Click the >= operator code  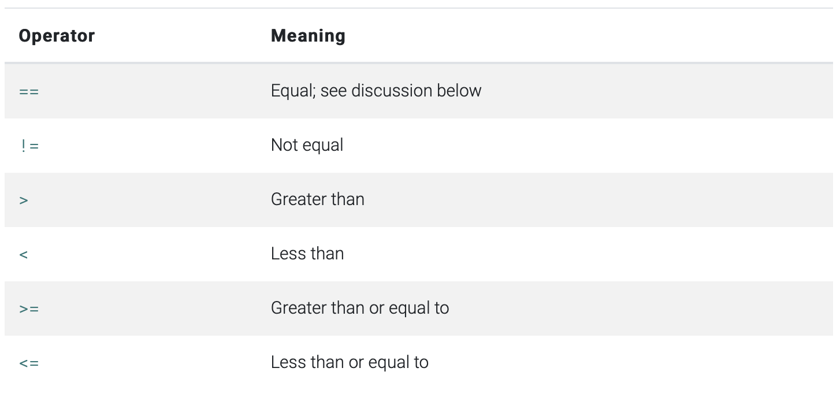pos(29,308)
